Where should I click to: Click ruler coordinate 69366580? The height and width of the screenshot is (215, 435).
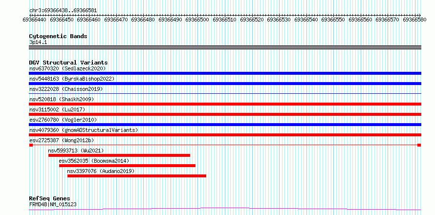click(x=414, y=20)
